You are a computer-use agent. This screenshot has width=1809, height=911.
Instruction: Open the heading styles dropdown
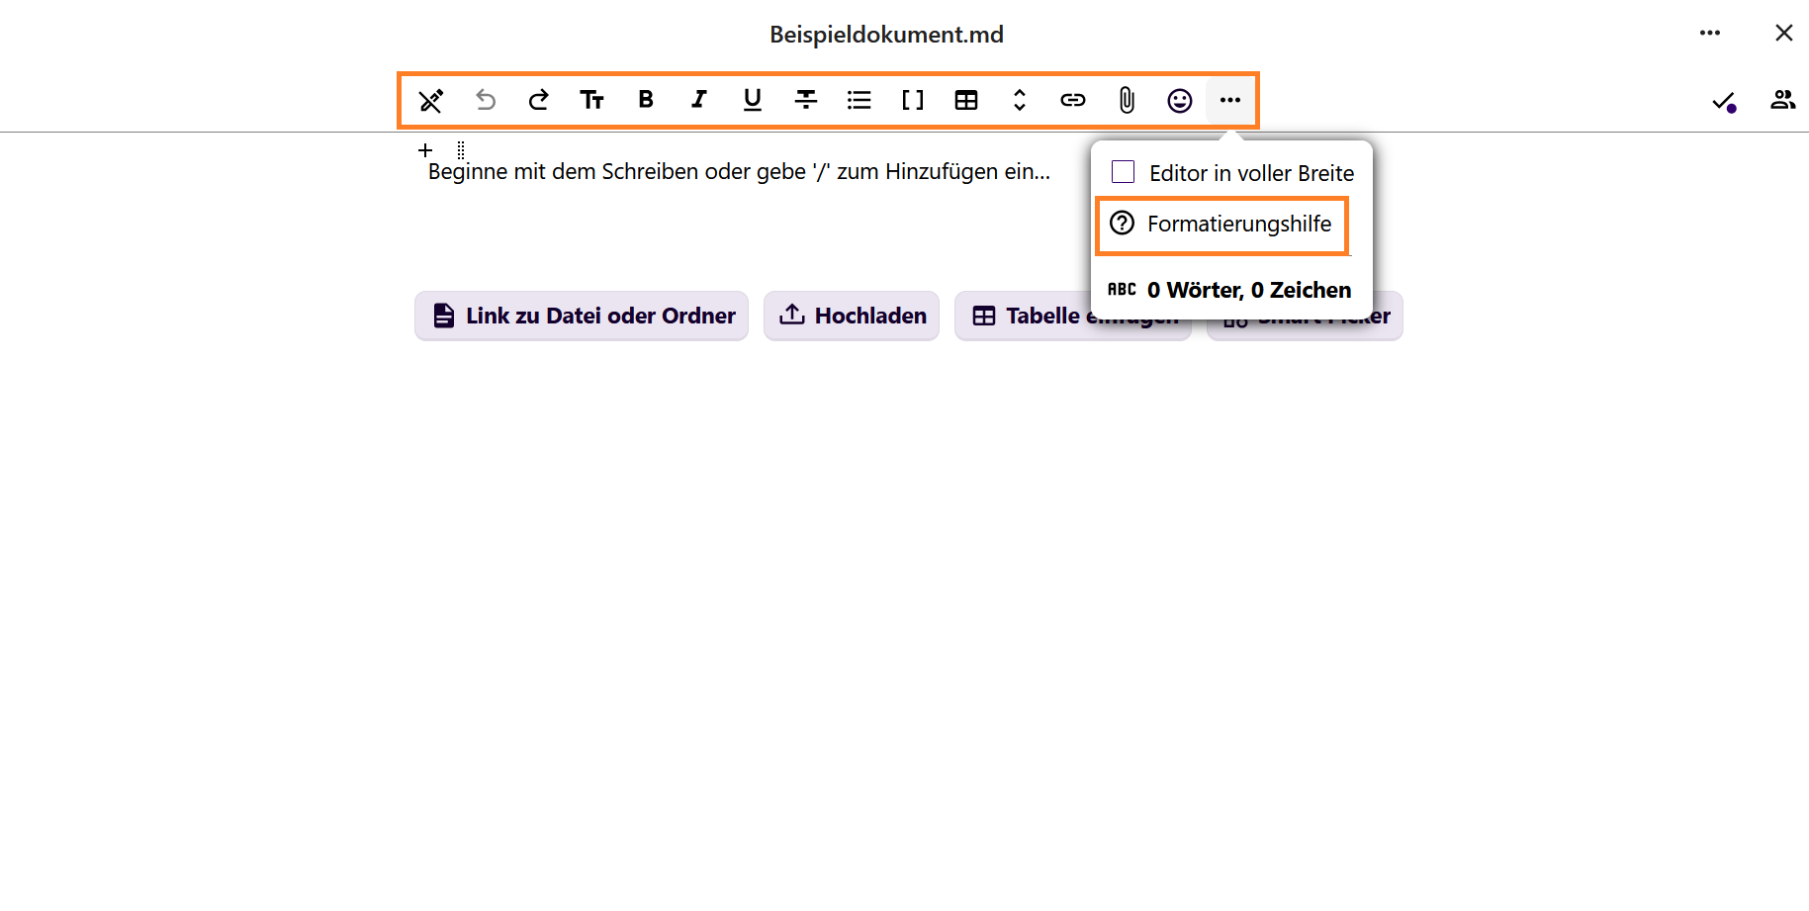(x=591, y=100)
